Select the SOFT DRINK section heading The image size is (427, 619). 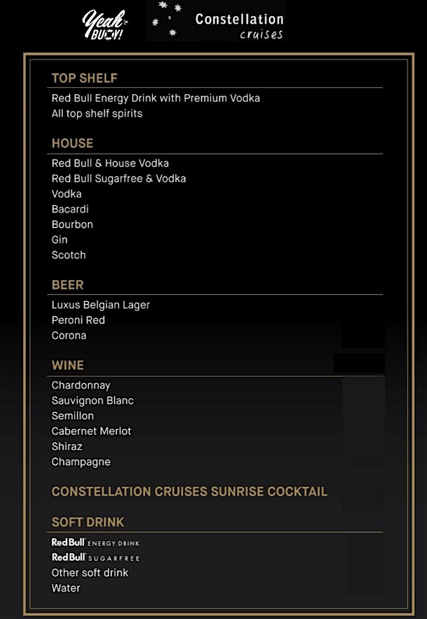coord(88,522)
